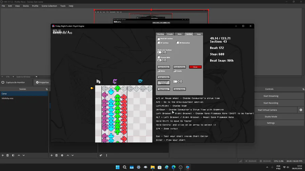Click the purple character icon above chart grid
Viewport: 305px width, 171px height.
115,81
